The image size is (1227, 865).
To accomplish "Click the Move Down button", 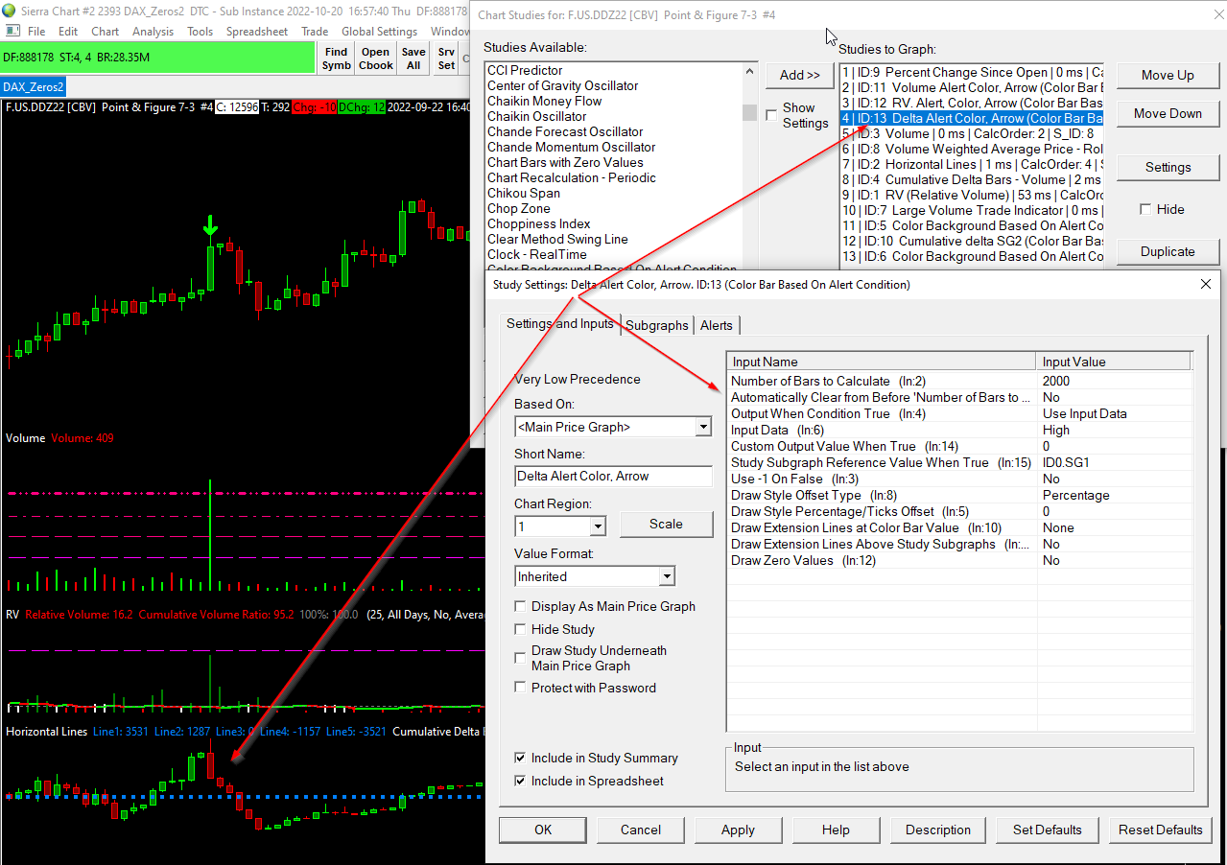I will (x=1168, y=113).
